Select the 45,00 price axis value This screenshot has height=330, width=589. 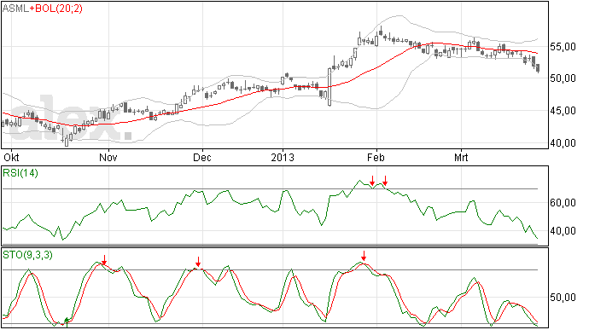[x=563, y=111]
